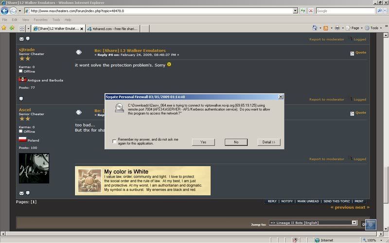
Task: Click Report to moderator on sjtrade's post
Action: point(326,100)
